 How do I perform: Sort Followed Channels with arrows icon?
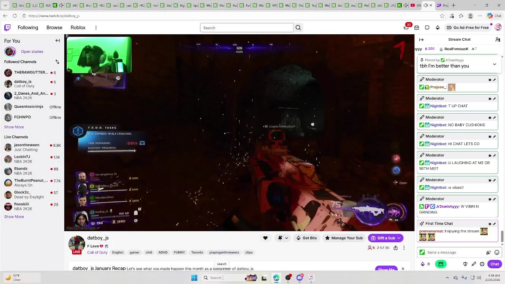(57, 62)
